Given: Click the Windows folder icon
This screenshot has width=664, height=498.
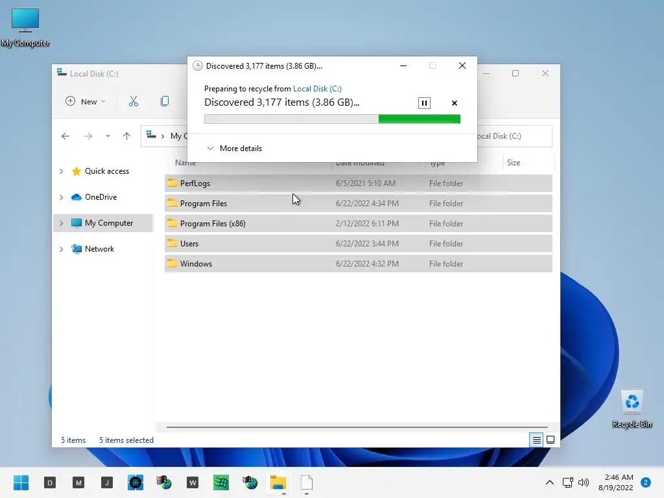Looking at the screenshot, I should point(172,263).
